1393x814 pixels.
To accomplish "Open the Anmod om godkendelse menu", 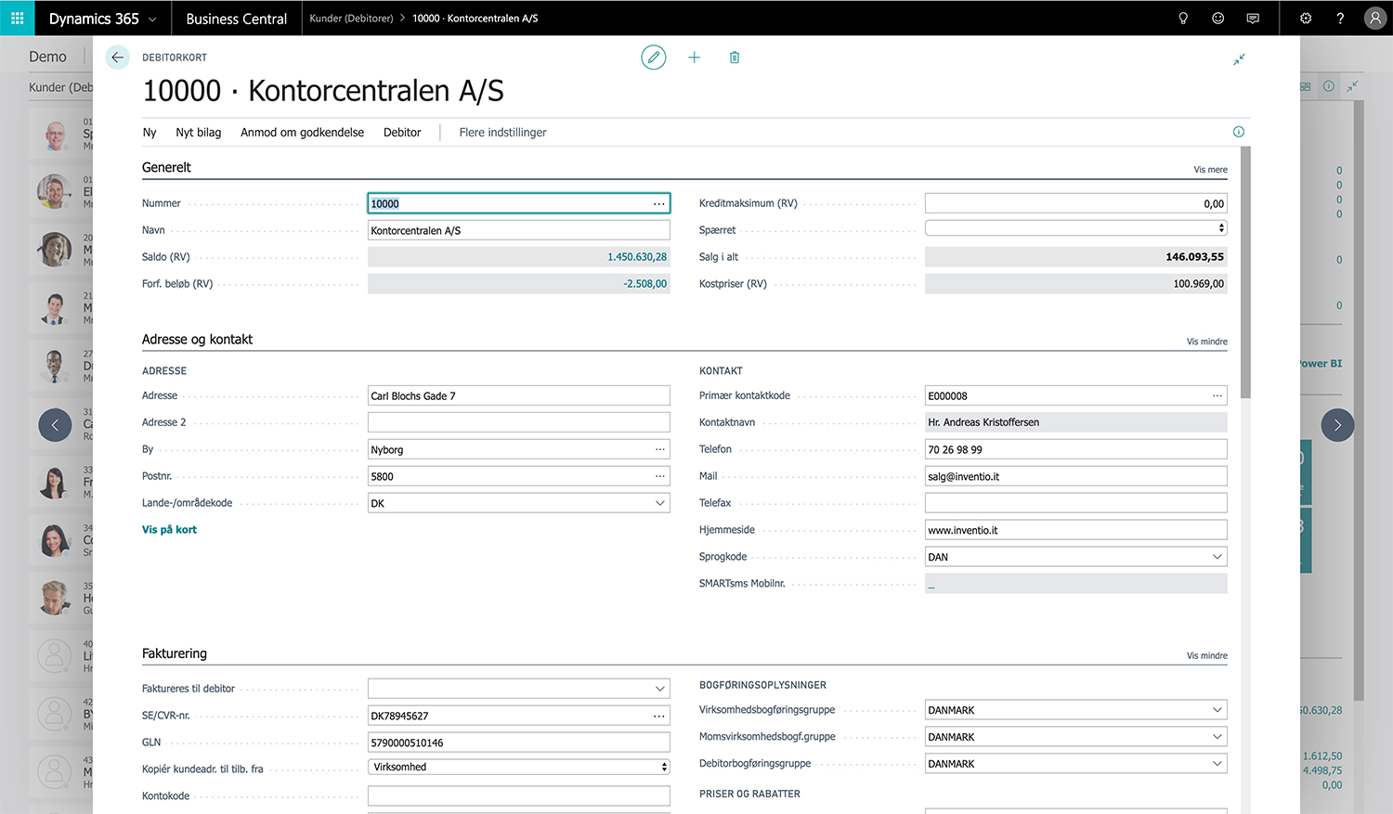I will tap(302, 133).
